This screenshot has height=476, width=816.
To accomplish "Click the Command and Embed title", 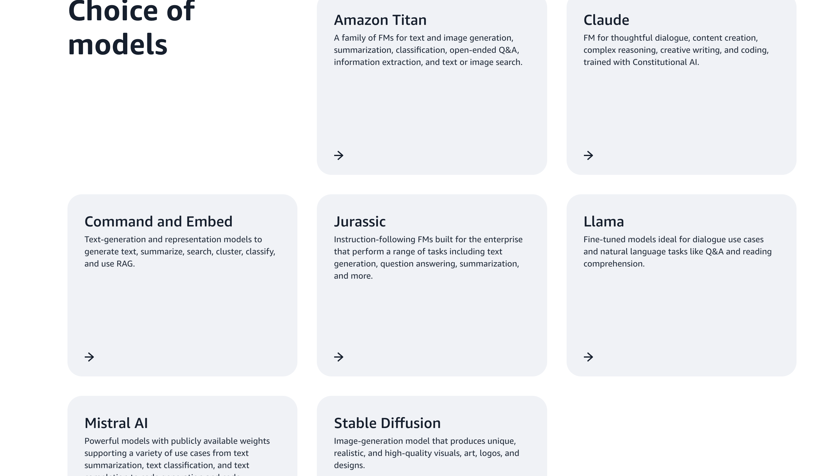I will (158, 222).
